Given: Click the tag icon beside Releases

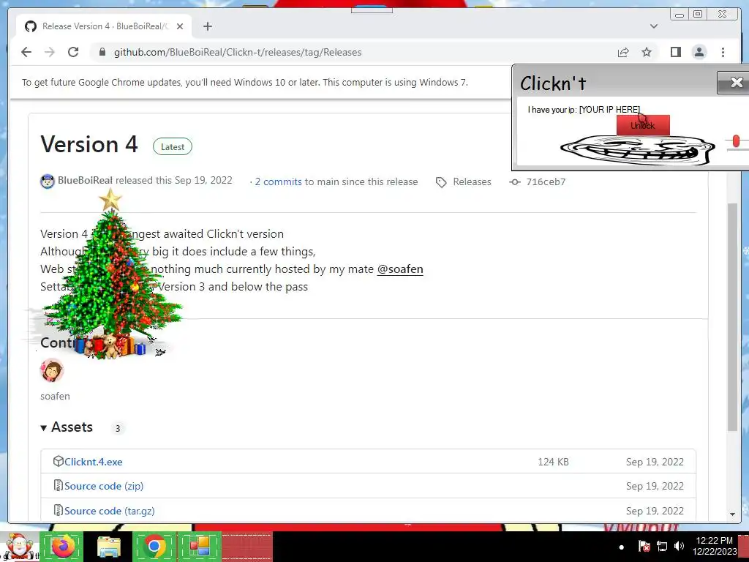Looking at the screenshot, I should point(441,182).
